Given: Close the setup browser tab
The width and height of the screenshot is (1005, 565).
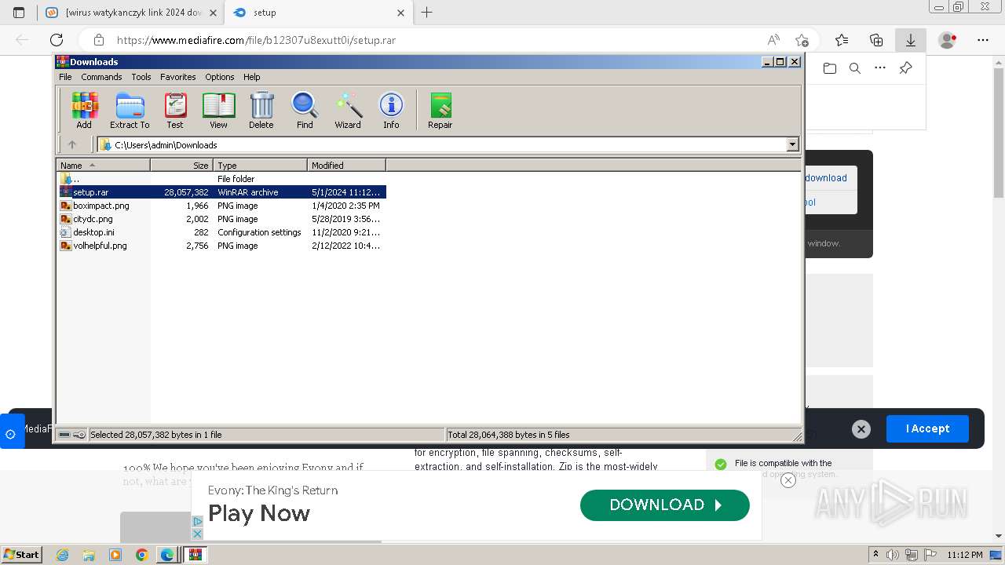Looking at the screenshot, I should pyautogui.click(x=401, y=13).
